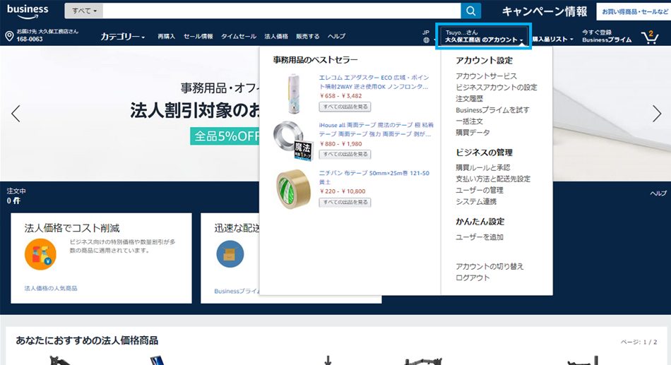Click the お届け先 168-0063 address selector

point(42,35)
